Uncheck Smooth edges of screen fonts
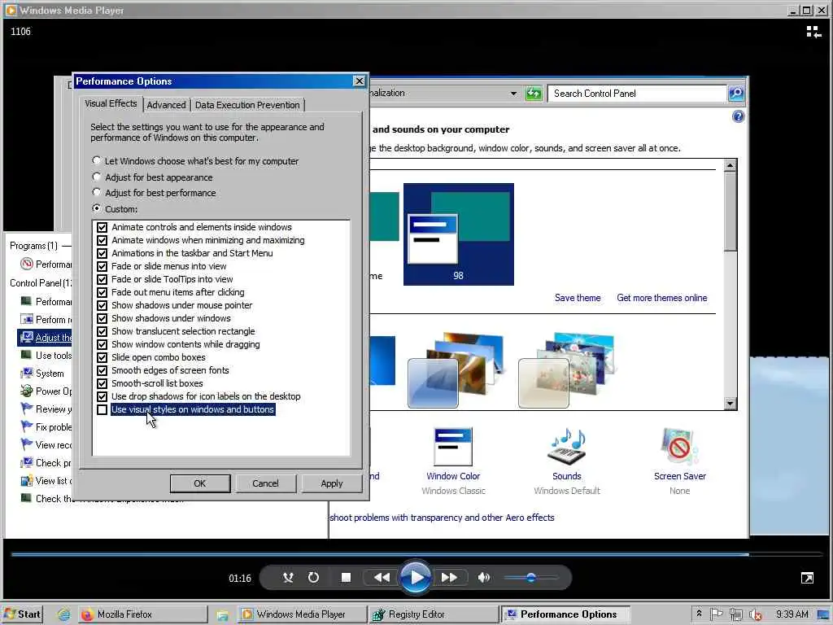 pos(102,370)
